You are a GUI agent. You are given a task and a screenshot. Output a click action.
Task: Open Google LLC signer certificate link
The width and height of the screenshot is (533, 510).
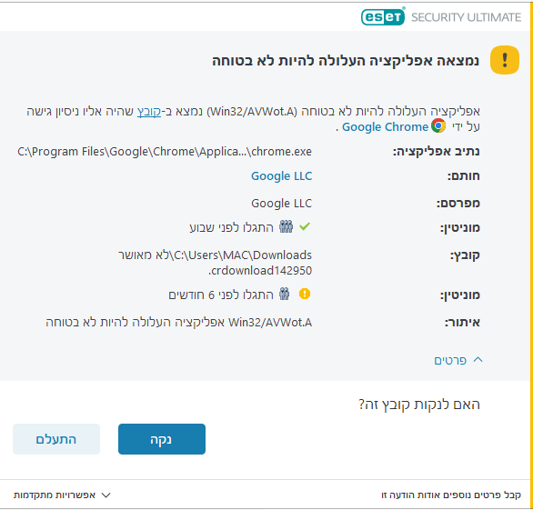click(281, 176)
